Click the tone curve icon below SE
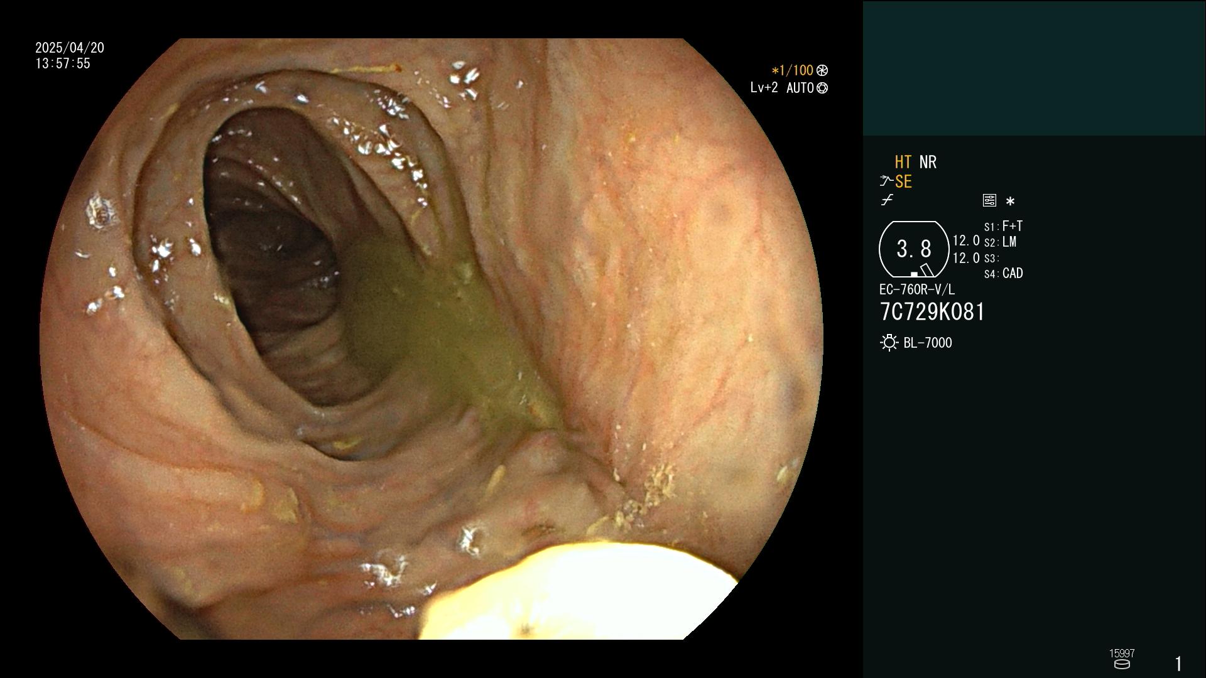Viewport: 1206px width, 678px height. click(x=887, y=200)
